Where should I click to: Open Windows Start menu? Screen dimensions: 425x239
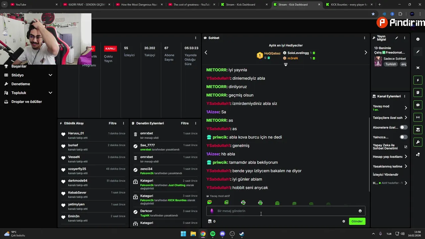click(x=183, y=234)
